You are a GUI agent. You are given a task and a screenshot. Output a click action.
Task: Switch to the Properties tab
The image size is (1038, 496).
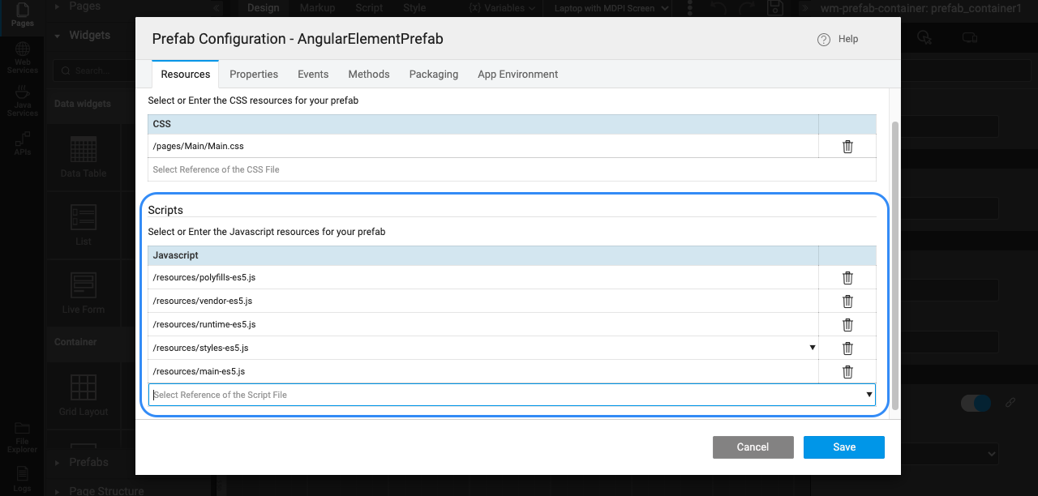[254, 74]
